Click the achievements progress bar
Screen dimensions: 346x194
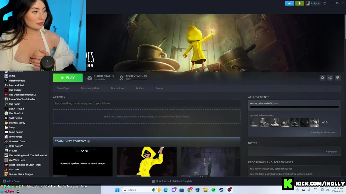point(294,107)
